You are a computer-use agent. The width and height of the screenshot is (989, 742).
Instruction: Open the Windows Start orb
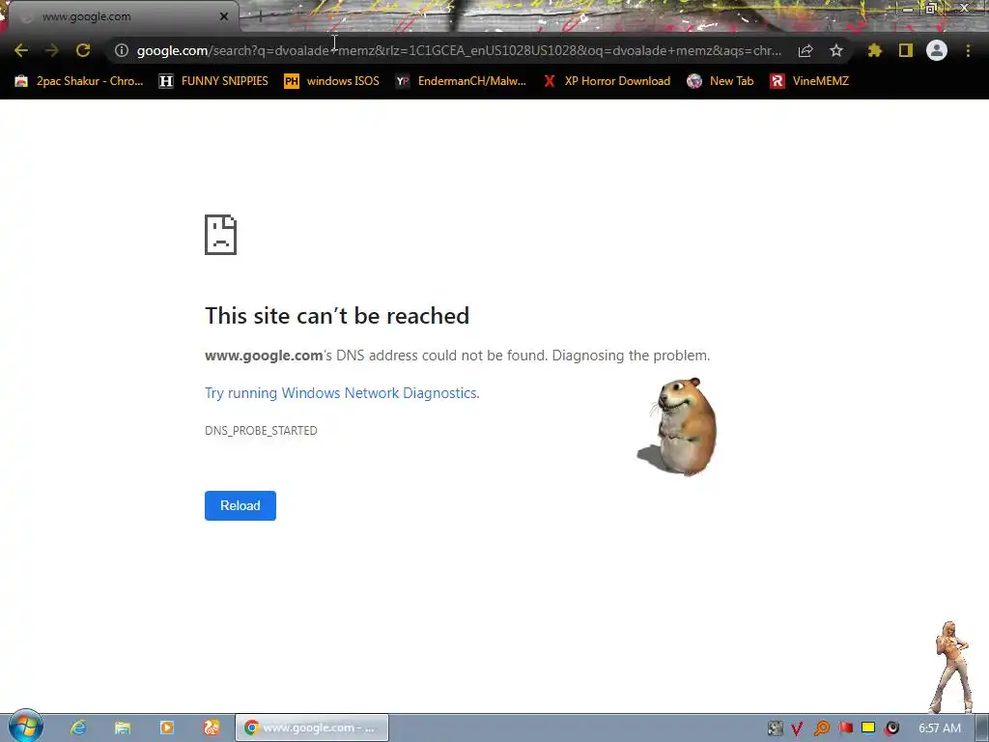click(x=25, y=727)
